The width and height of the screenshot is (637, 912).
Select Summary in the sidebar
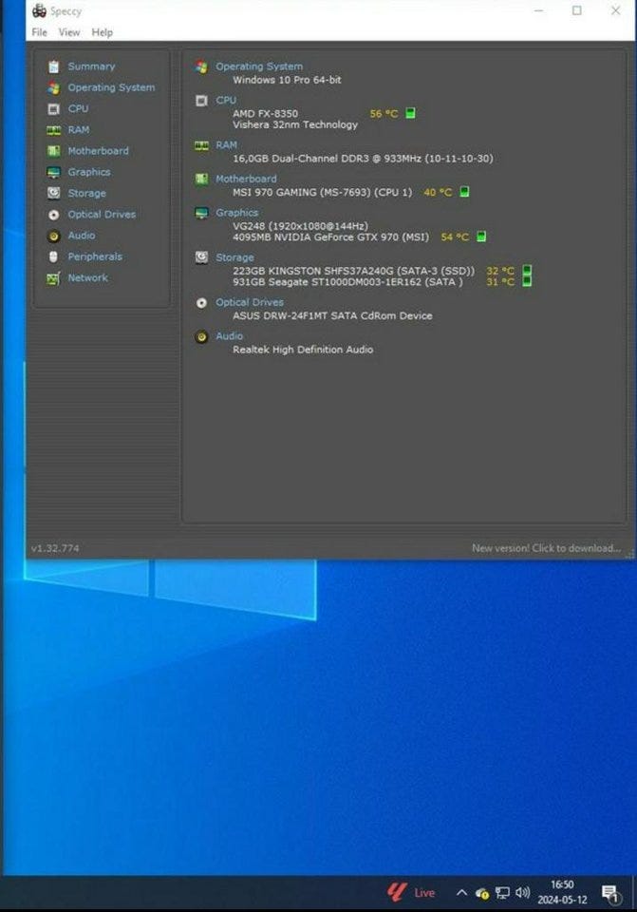coord(91,66)
